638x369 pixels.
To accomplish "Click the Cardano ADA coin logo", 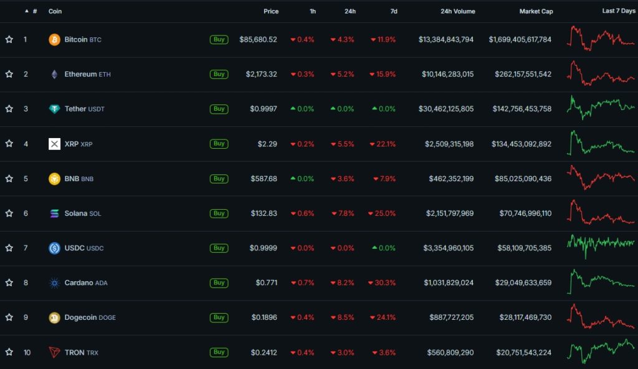I will point(55,283).
